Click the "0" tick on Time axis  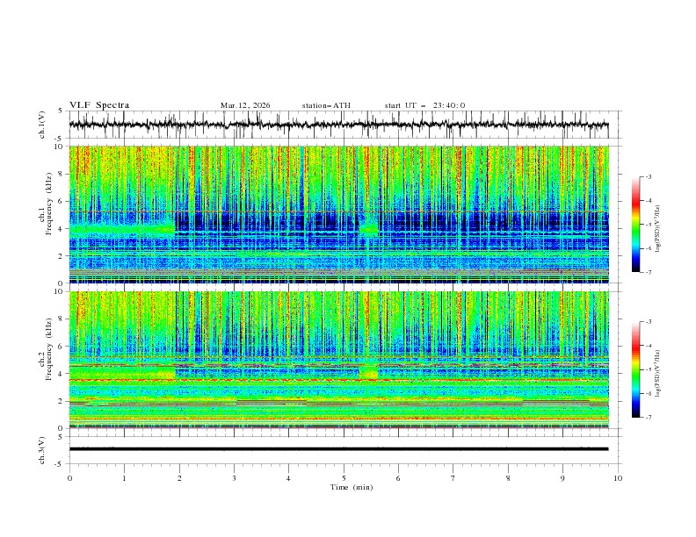(69, 478)
